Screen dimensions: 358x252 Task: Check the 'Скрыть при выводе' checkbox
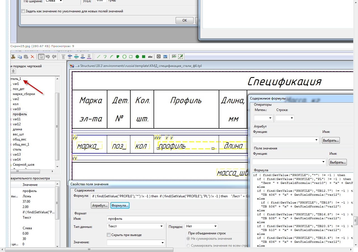point(109,235)
